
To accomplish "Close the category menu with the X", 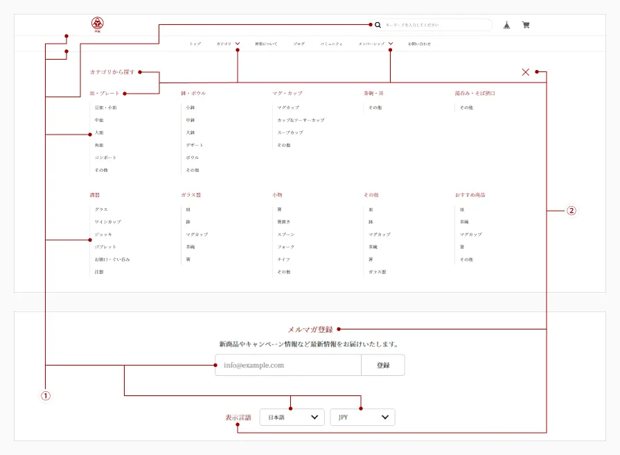I will pos(526,71).
